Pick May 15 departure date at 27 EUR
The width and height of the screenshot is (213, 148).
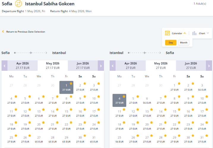(x=67, y=113)
